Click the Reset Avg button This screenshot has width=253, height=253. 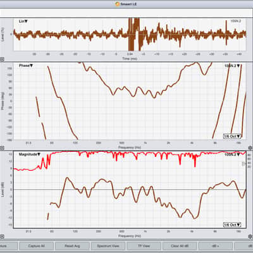pos(72,246)
